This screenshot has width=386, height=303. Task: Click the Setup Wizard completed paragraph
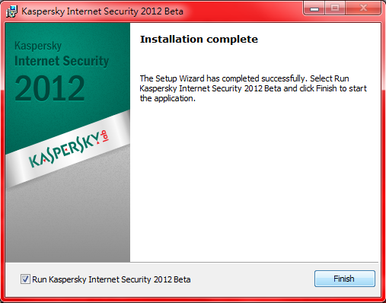(x=253, y=88)
